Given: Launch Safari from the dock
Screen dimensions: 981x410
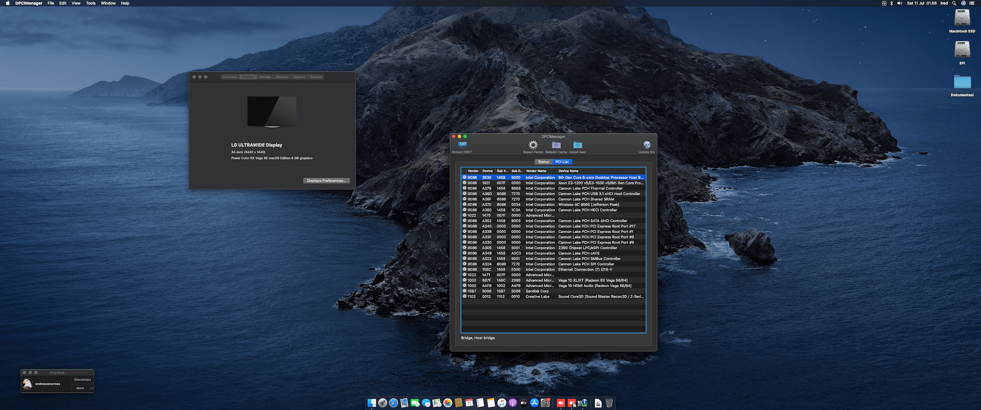Looking at the screenshot, I should pos(393,403).
